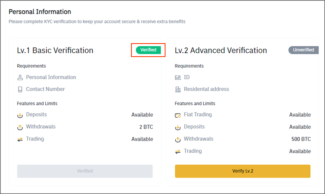Screen dimensions: 325x194
Task: Click the Residental address requirement label
Action: (207, 89)
